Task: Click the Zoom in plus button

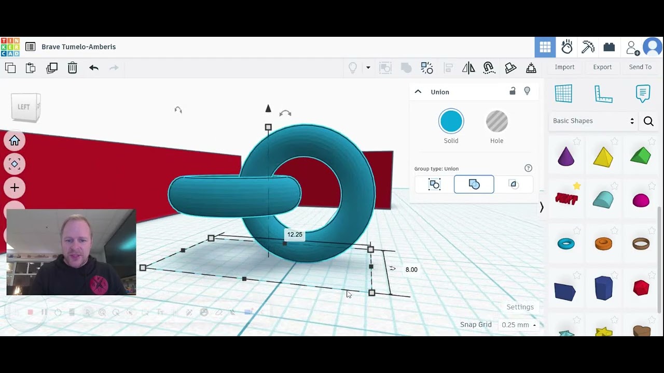Action: click(x=15, y=188)
